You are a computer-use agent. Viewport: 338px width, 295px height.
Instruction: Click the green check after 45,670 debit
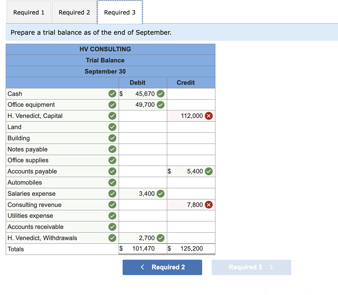(161, 94)
